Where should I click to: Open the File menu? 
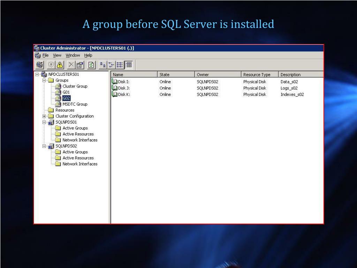[45, 55]
